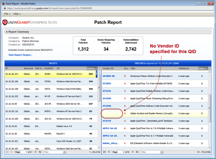
Task: Click the Hosts list vertical scrollbar
Action: click(x=99, y=87)
